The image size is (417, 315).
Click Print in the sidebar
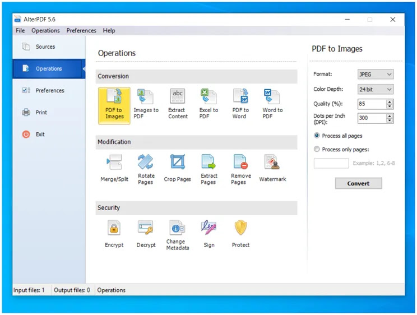pyautogui.click(x=49, y=112)
